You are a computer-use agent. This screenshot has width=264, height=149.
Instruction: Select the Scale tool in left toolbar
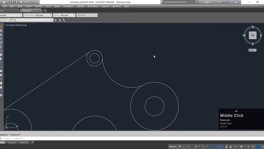(x=1, y=55)
